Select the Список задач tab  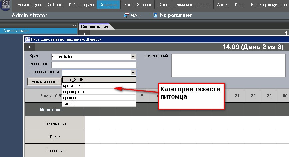tap(95, 27)
